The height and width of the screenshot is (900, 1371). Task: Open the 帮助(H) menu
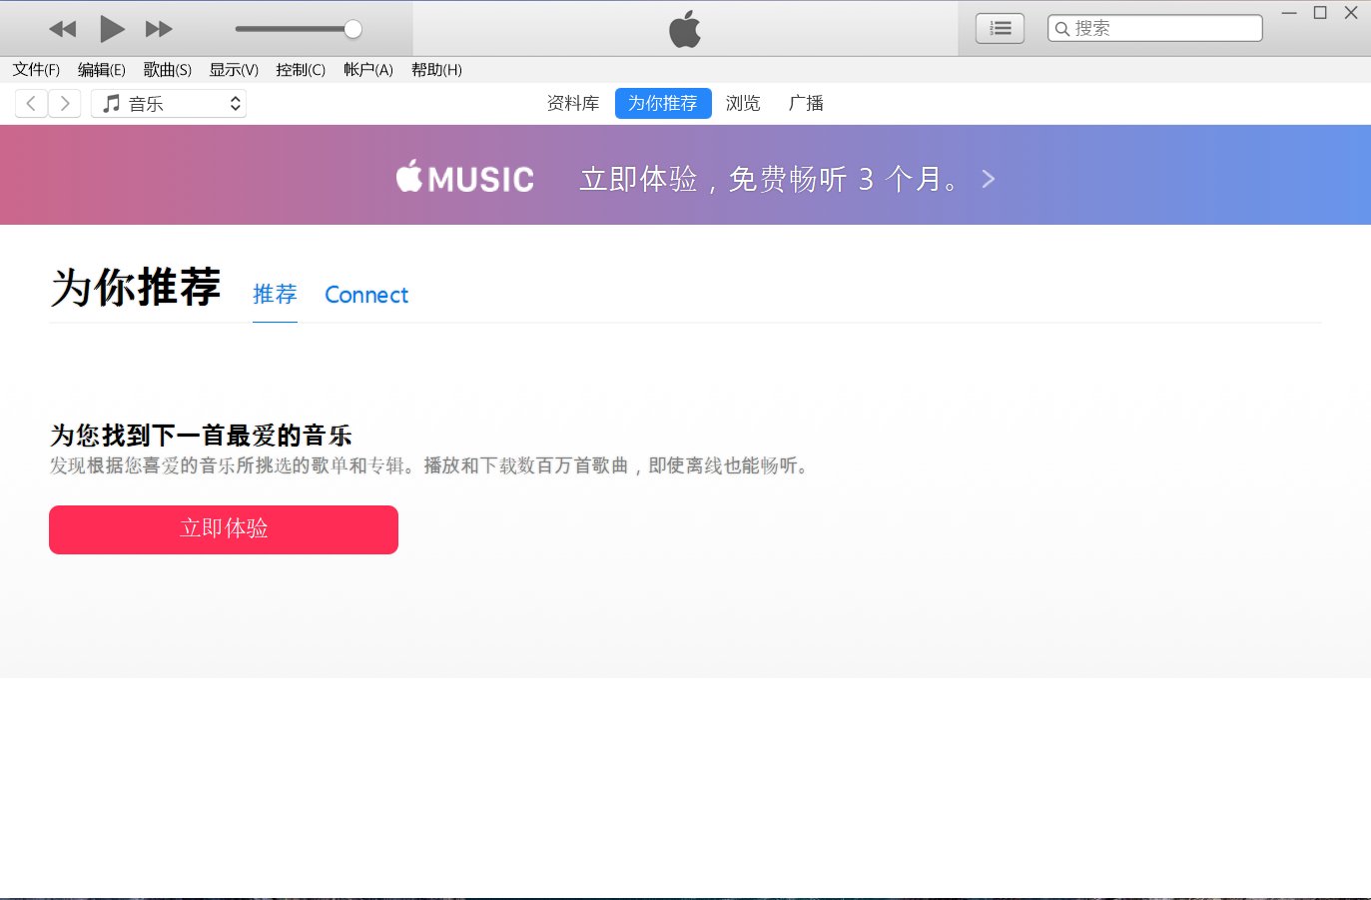click(436, 70)
